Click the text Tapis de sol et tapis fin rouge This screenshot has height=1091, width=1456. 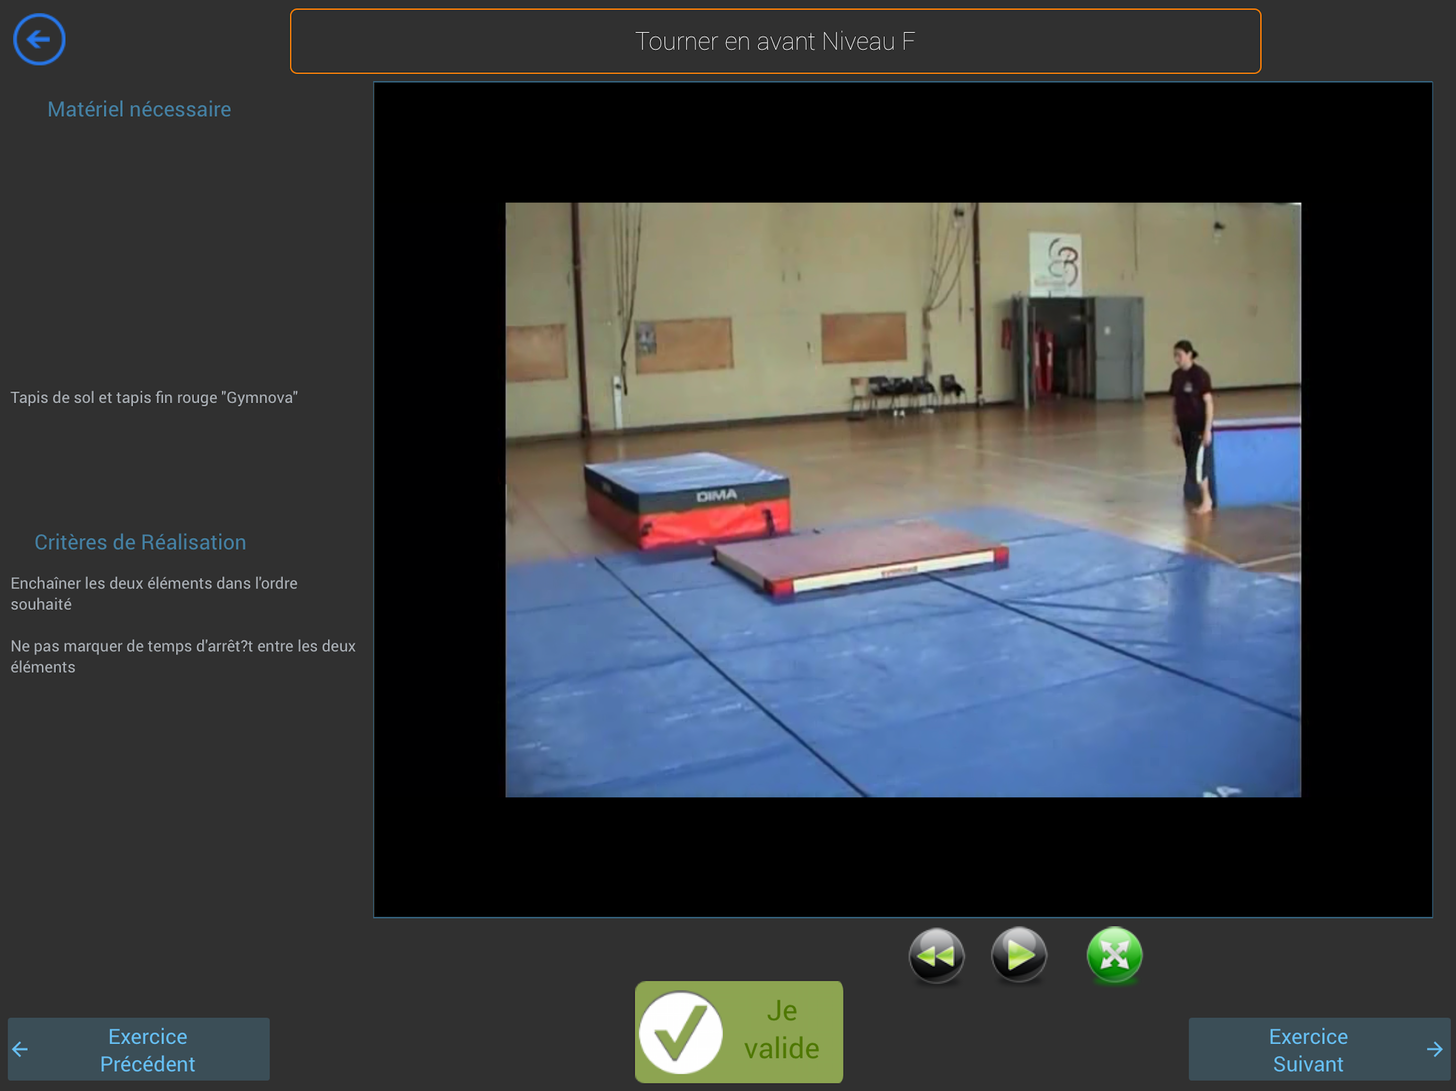point(154,397)
